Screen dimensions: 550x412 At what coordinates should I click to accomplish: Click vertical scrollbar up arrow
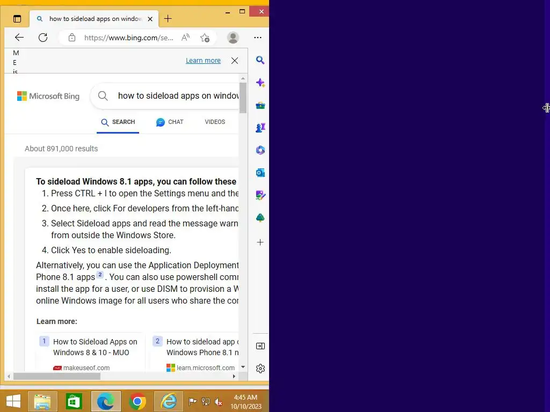(243, 79)
